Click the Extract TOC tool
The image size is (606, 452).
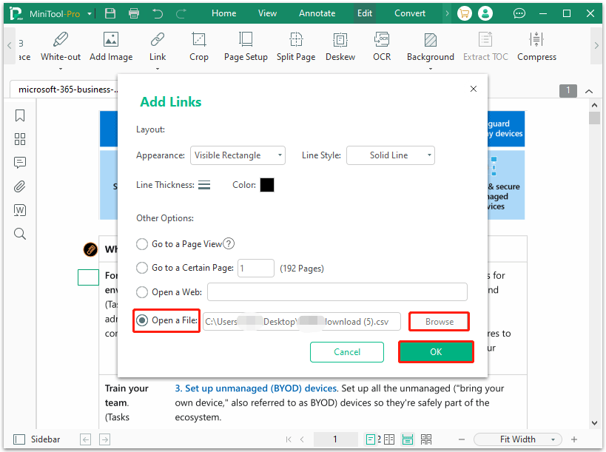(485, 47)
